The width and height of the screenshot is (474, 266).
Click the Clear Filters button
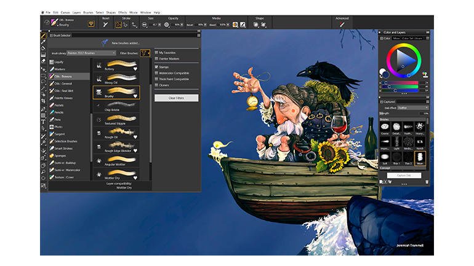[x=176, y=98]
